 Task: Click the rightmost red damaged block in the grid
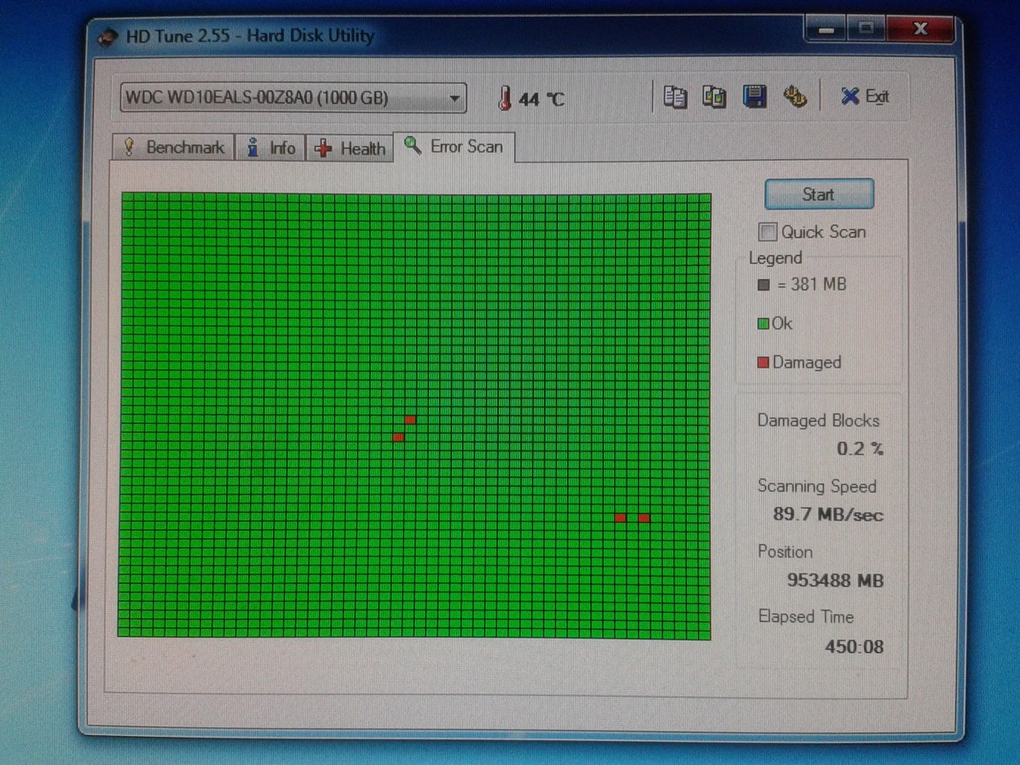pyautogui.click(x=644, y=518)
